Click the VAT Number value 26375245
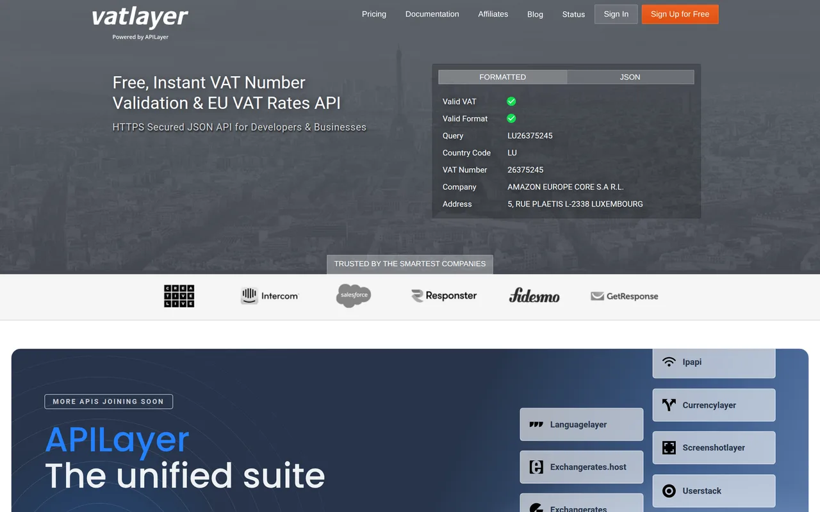The image size is (820, 512). click(525, 170)
